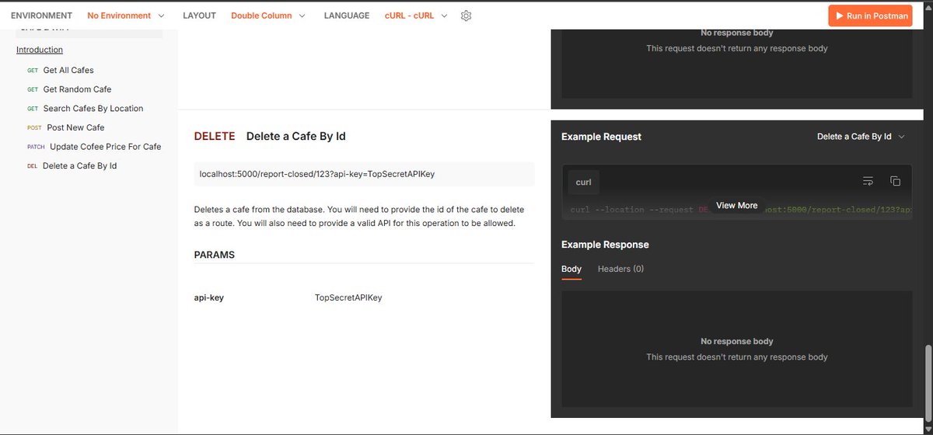Switch to the Headers (0) tab
The width and height of the screenshot is (933, 435).
click(x=620, y=269)
